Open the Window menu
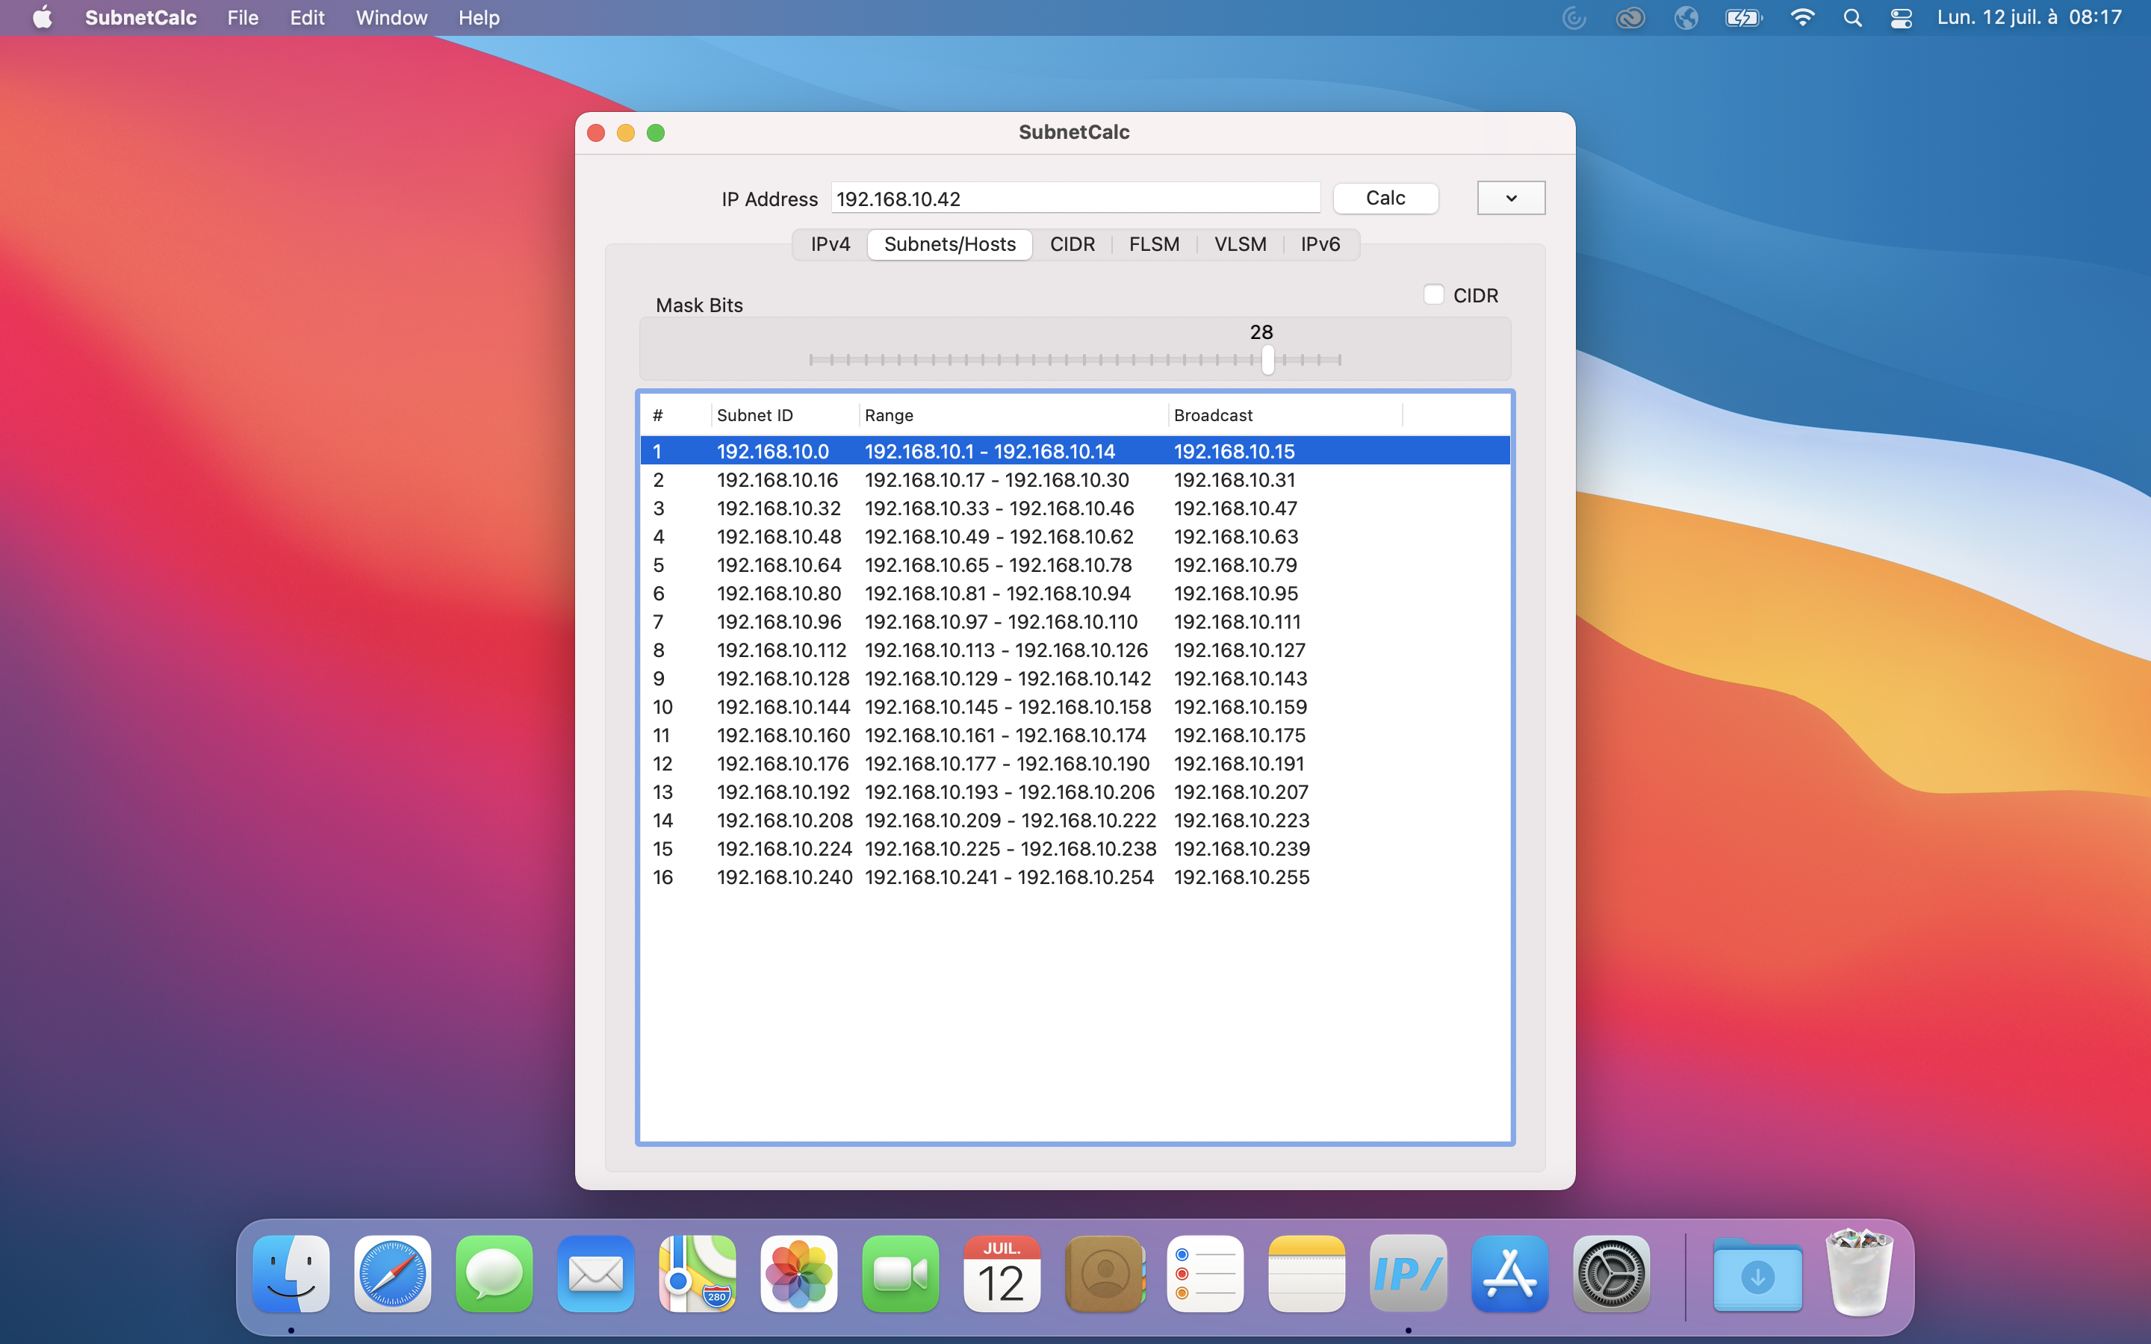The height and width of the screenshot is (1344, 2151). (x=391, y=18)
